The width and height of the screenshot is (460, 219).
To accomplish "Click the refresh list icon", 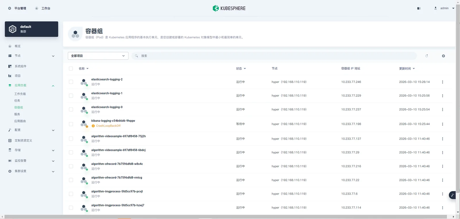I will [427, 56].
